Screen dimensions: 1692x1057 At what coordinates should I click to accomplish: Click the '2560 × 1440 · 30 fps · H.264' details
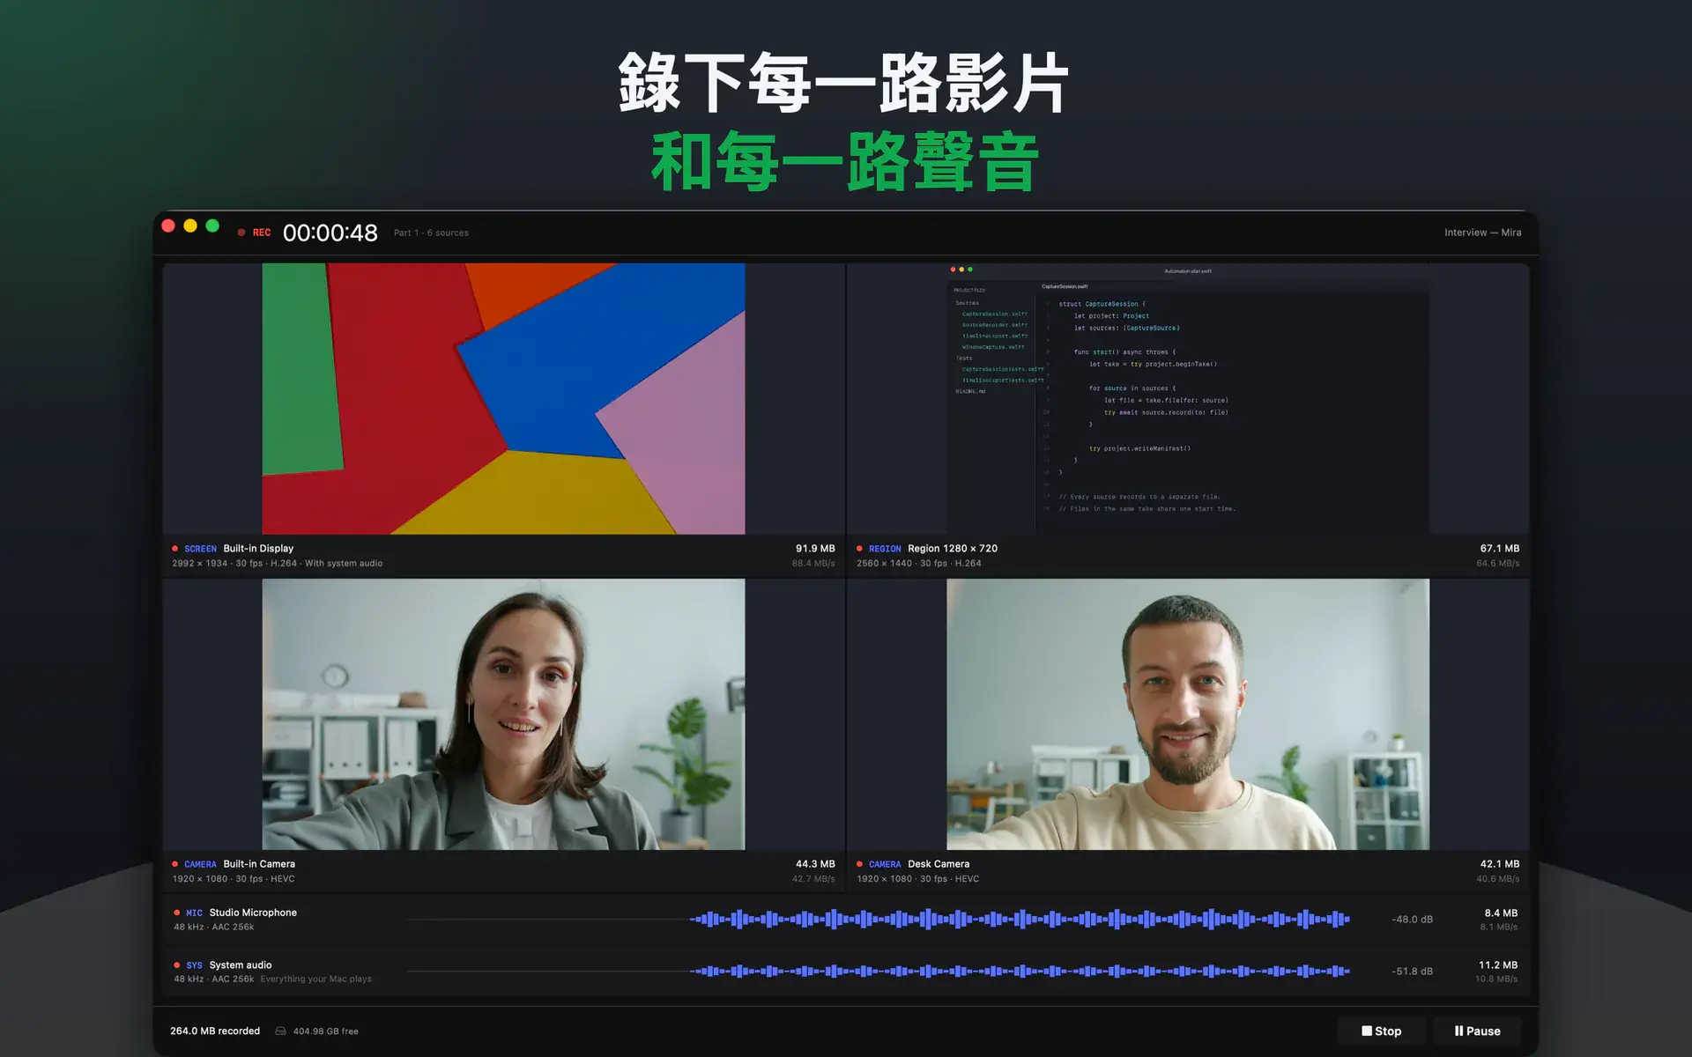click(919, 563)
